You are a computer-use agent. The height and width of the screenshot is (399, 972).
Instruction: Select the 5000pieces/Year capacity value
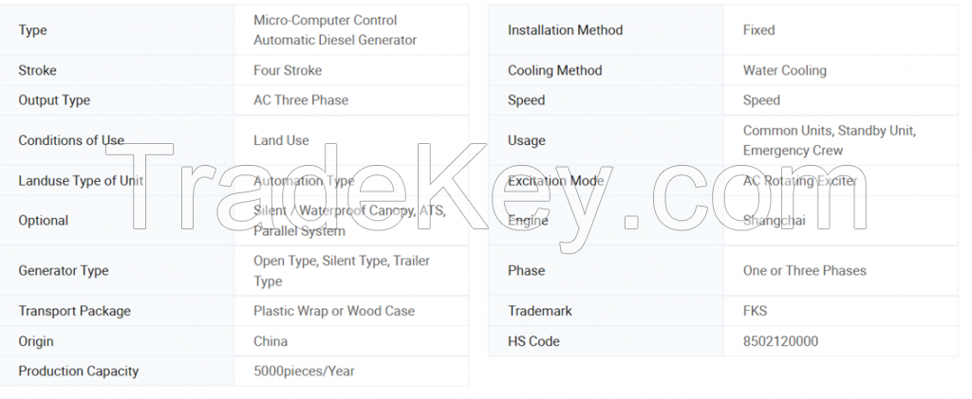(x=304, y=372)
